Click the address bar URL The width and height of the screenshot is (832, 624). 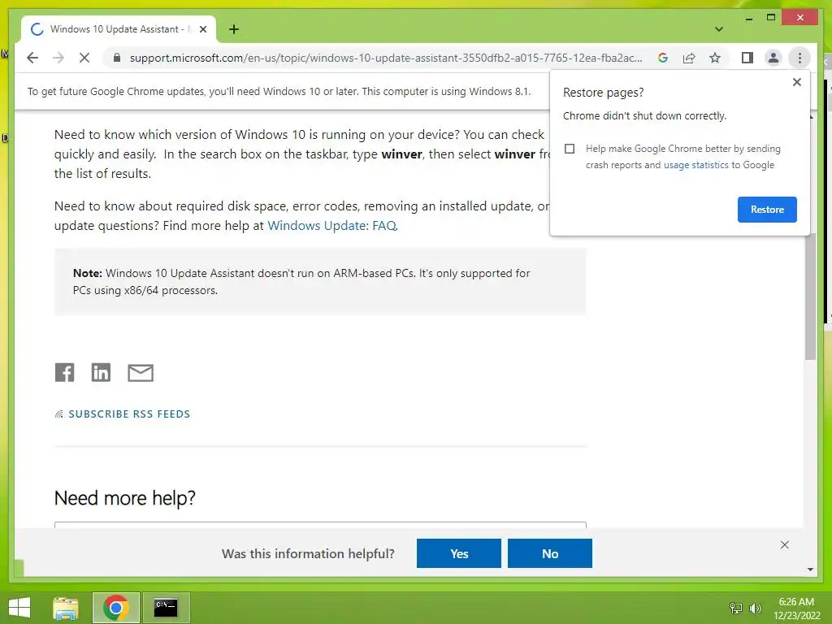pyautogui.click(x=386, y=58)
